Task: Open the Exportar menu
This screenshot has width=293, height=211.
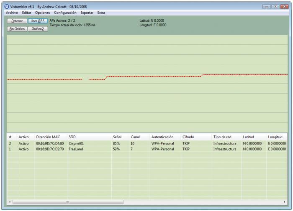Action: coord(87,13)
